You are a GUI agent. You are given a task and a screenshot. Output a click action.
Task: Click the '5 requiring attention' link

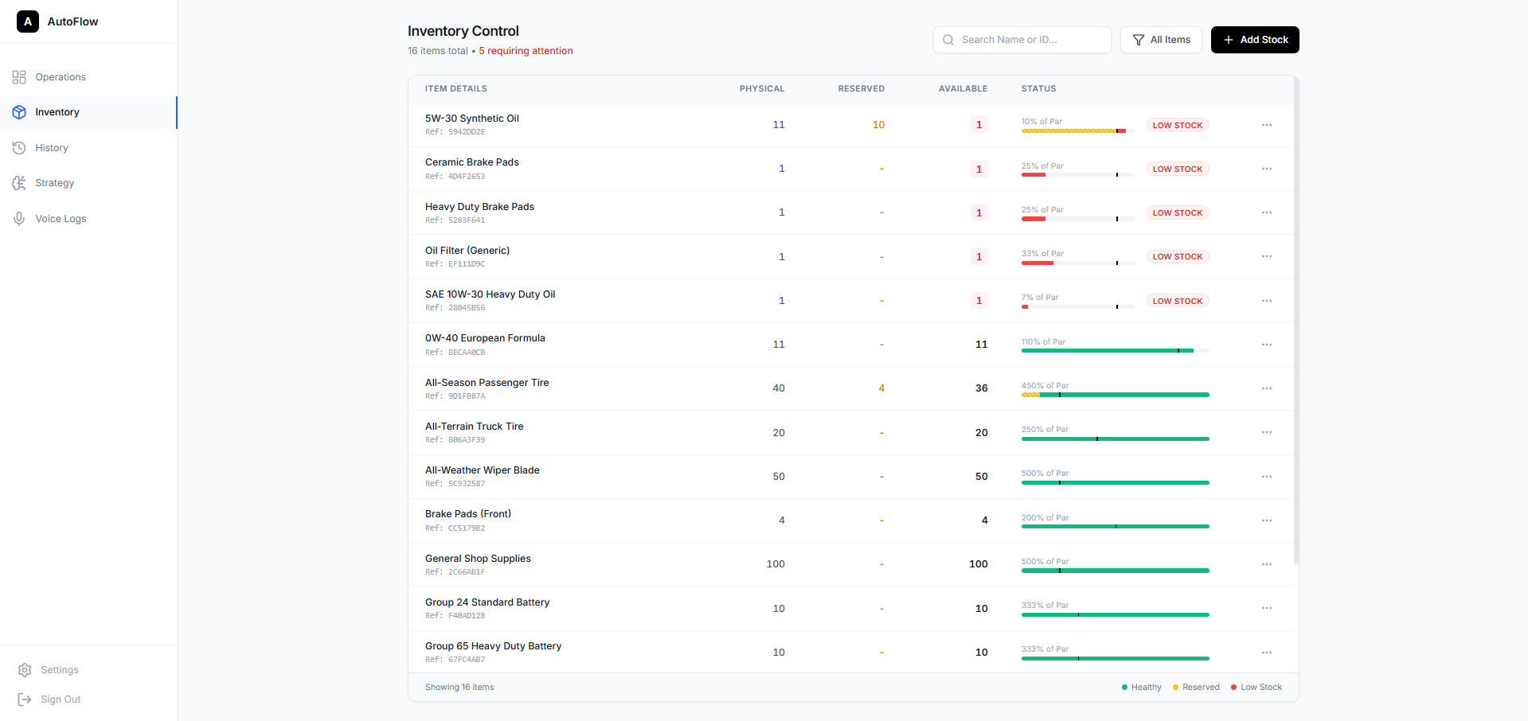526,51
